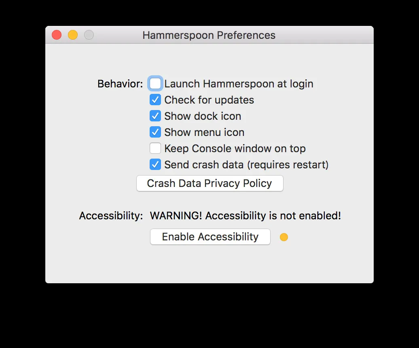Enable "Launch Hammerspoon at login"

point(155,83)
